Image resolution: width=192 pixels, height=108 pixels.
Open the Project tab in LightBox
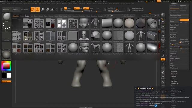click(27, 16)
